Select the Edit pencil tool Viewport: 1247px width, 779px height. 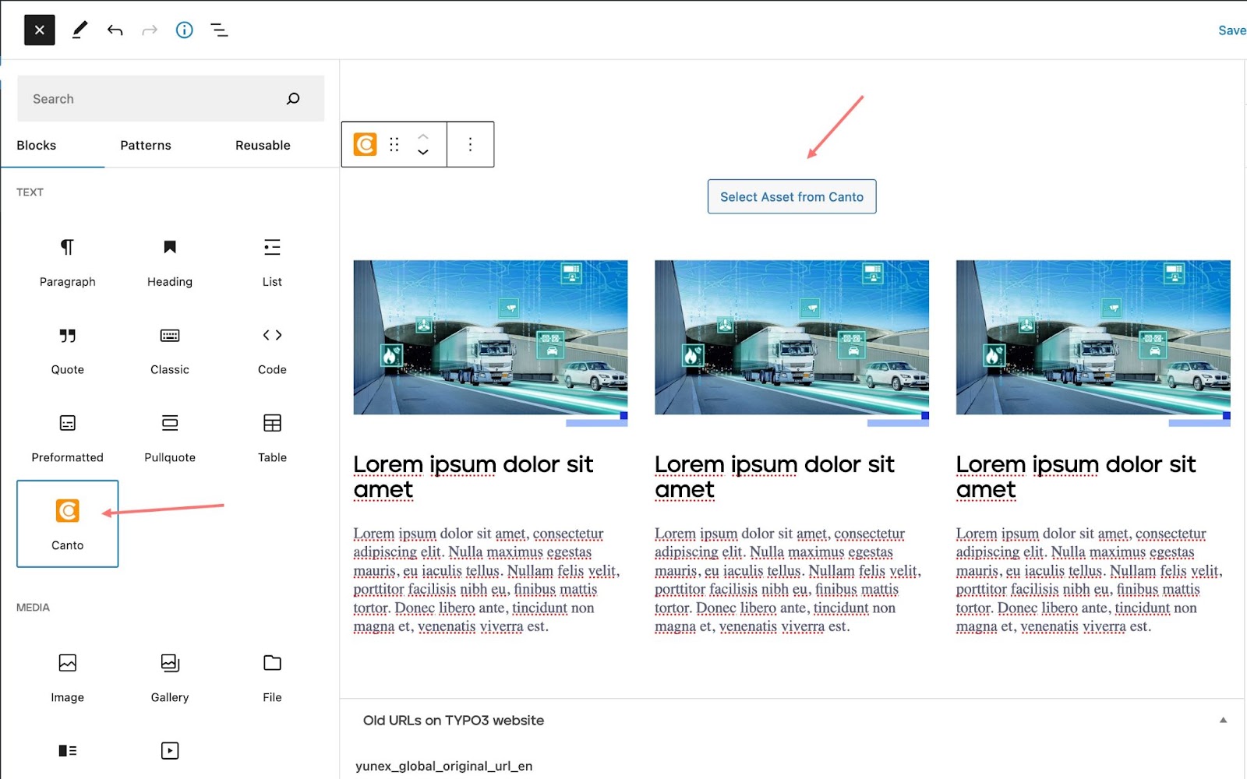pyautogui.click(x=79, y=30)
